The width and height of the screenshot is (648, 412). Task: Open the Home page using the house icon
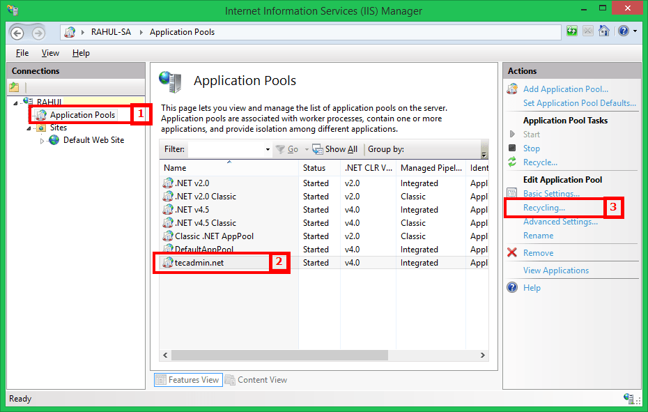coord(603,31)
